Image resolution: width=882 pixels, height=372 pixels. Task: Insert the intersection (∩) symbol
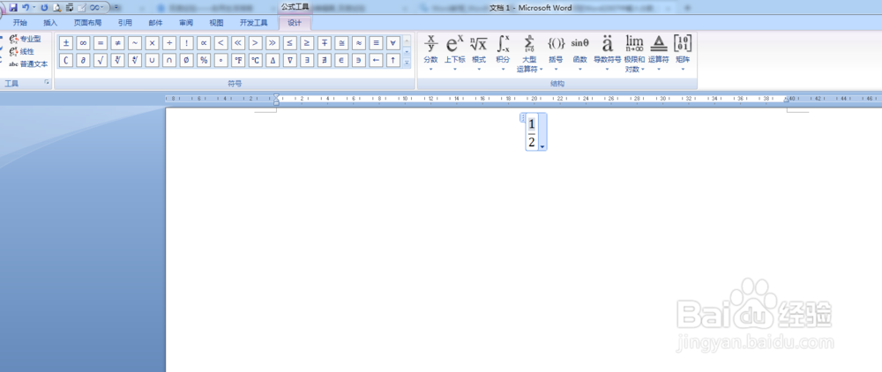(169, 60)
